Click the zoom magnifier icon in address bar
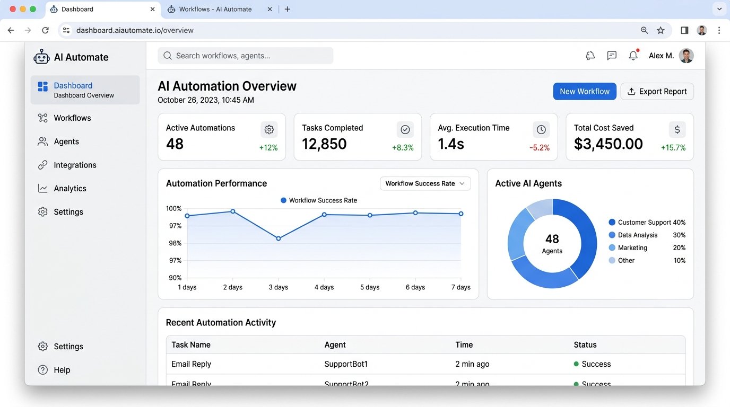730x407 pixels. tap(644, 30)
